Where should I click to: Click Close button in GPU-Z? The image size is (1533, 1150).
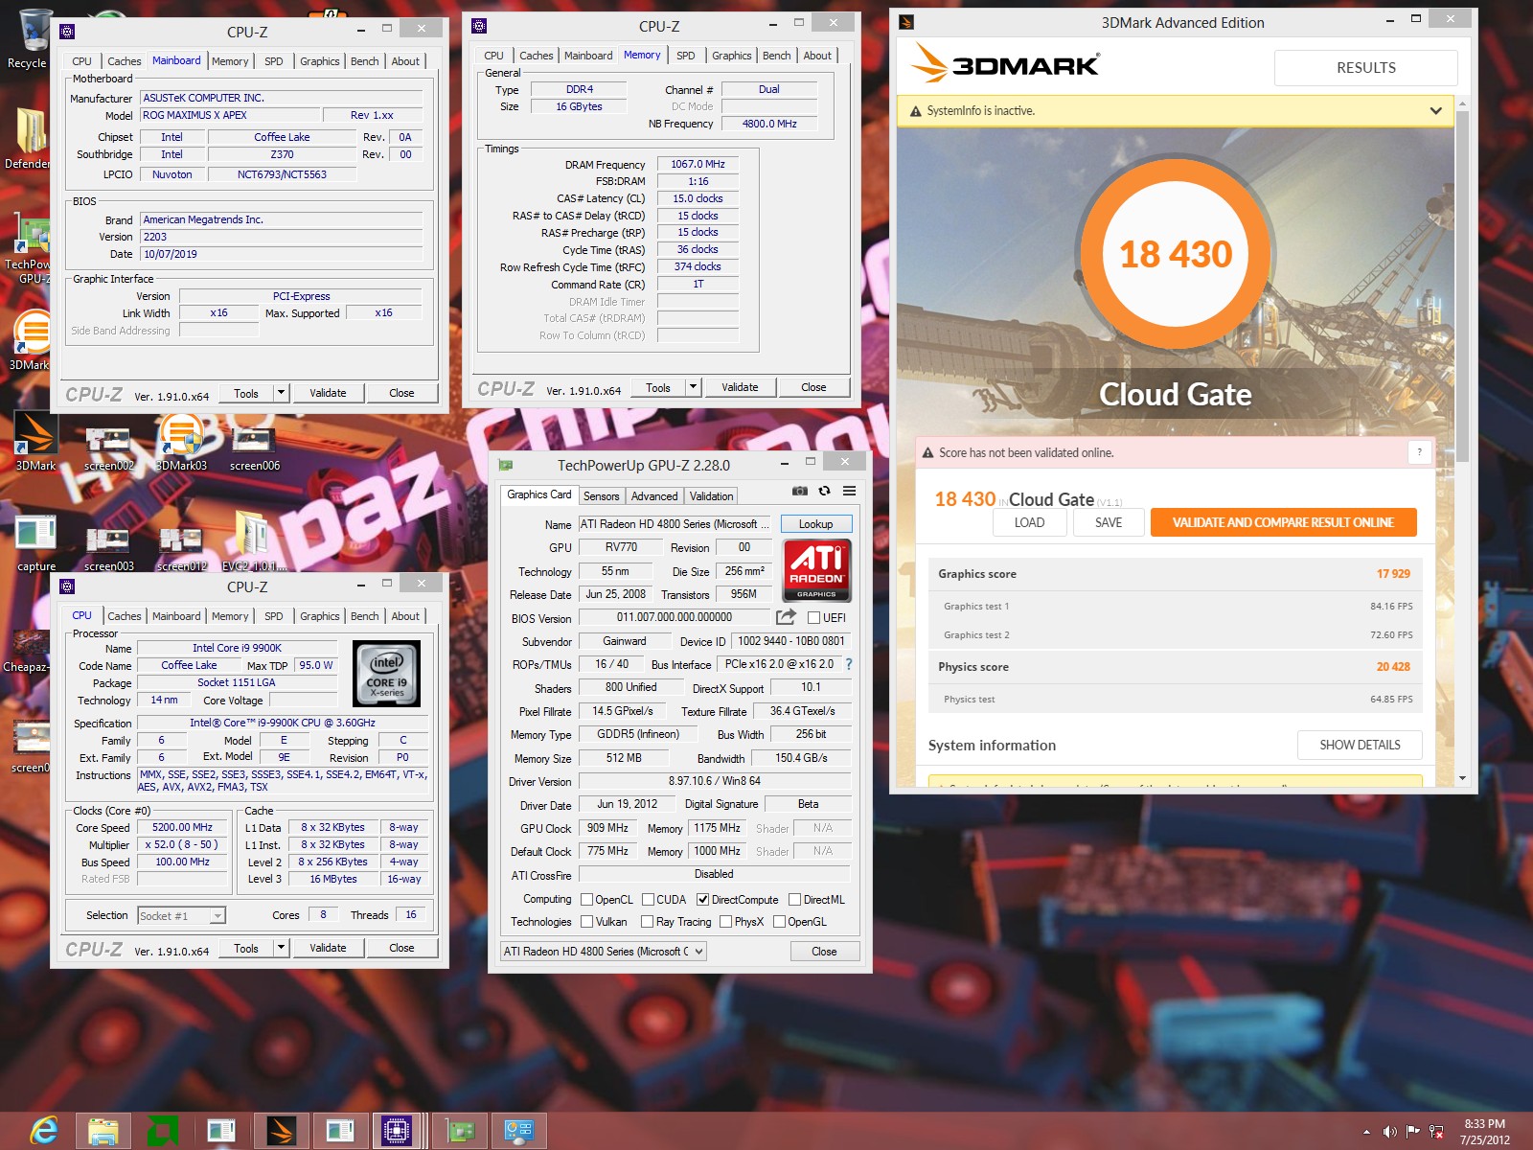click(x=824, y=952)
